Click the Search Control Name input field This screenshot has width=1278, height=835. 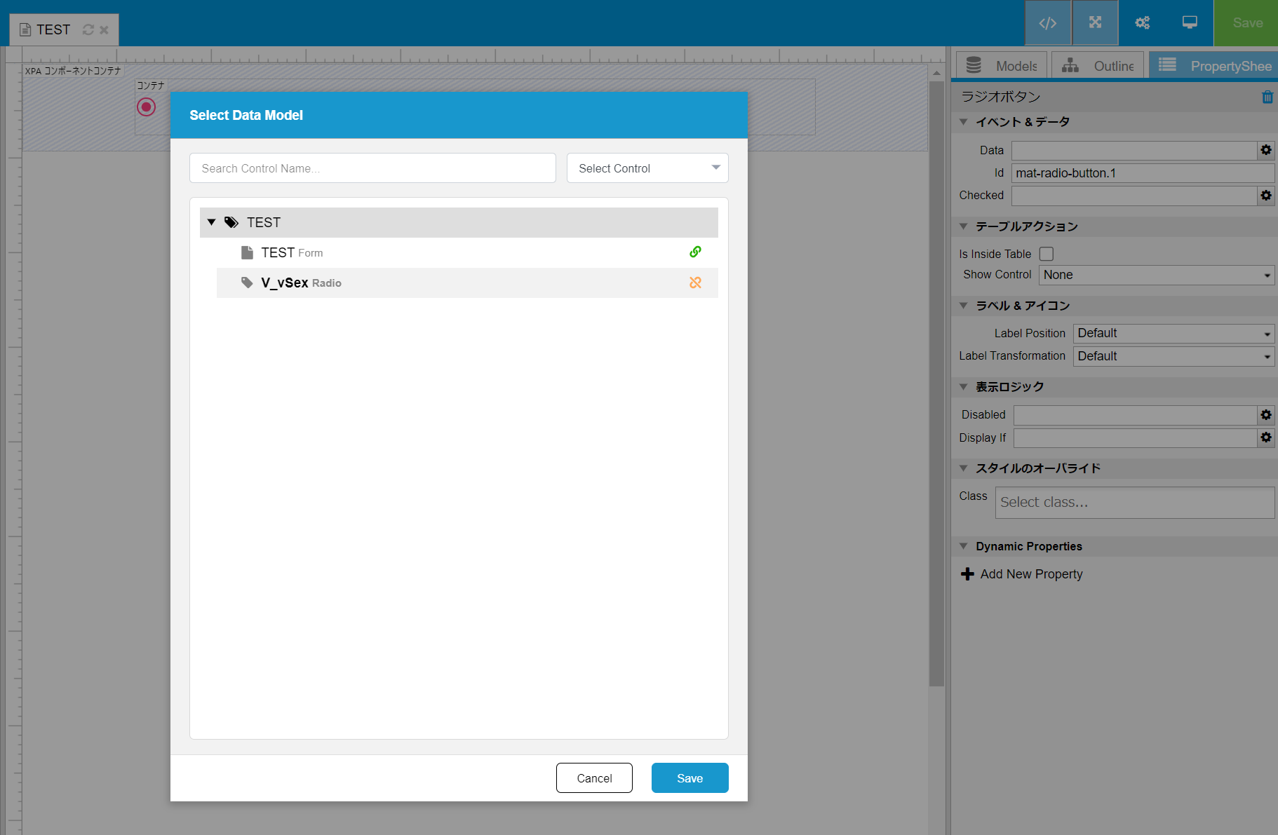(x=372, y=168)
